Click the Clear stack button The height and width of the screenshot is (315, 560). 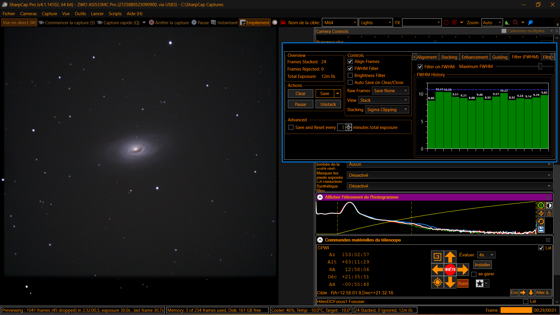coord(300,93)
